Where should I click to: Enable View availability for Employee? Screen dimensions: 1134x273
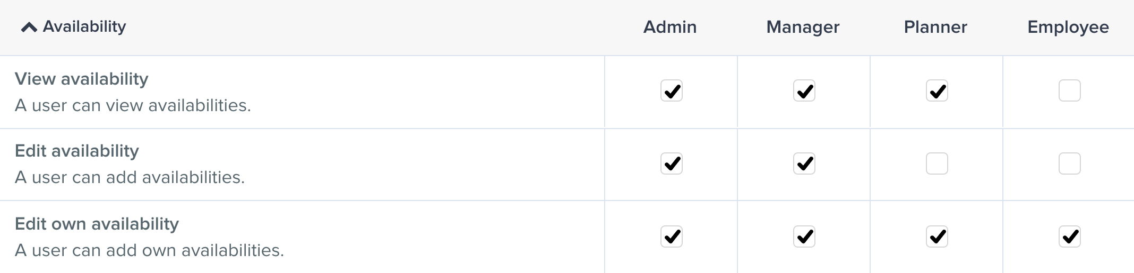[1069, 90]
